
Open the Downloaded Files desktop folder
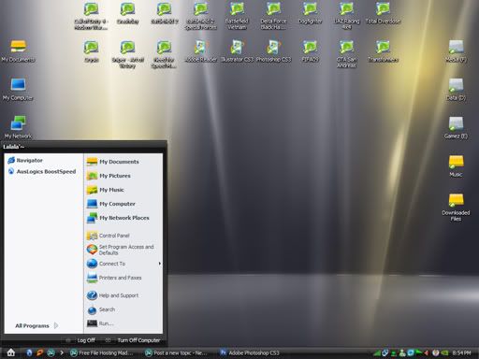point(456,208)
